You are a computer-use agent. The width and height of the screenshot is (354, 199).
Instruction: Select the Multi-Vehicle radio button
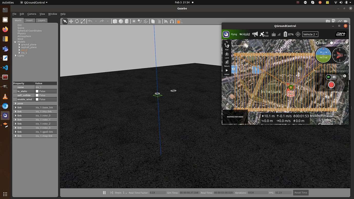(x=332, y=43)
